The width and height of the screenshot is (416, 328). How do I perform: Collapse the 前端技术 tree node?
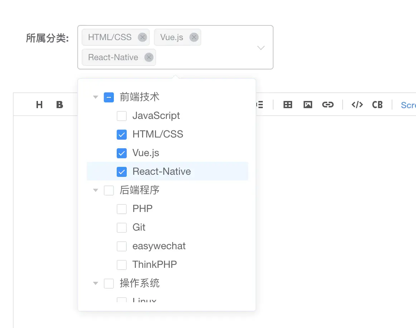96,97
